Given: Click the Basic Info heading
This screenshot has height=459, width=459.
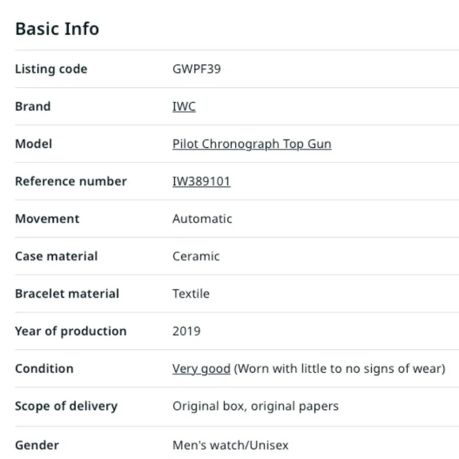Looking at the screenshot, I should coord(57,29).
